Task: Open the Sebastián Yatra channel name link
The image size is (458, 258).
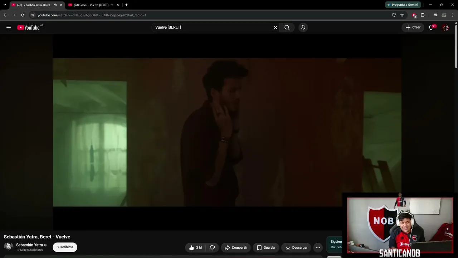Action: point(29,245)
